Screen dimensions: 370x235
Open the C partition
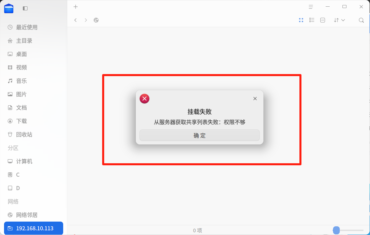[x=34, y=175]
